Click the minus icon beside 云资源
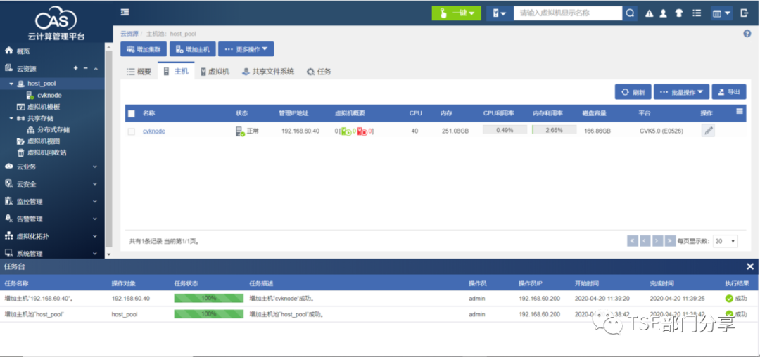Image resolution: width=760 pixels, height=357 pixels. (x=86, y=69)
